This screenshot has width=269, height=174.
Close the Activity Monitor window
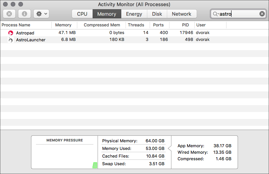(5, 4)
